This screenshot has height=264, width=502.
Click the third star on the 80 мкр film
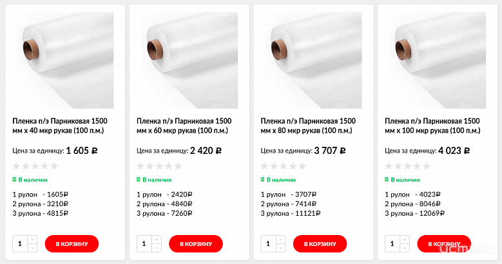tap(283, 166)
